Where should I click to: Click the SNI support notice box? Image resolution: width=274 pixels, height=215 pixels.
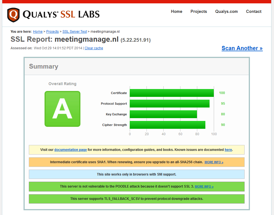(x=137, y=174)
